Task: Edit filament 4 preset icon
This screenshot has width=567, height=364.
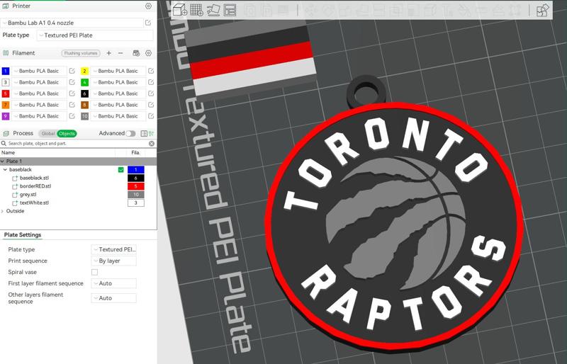Action: pyautogui.click(x=151, y=82)
